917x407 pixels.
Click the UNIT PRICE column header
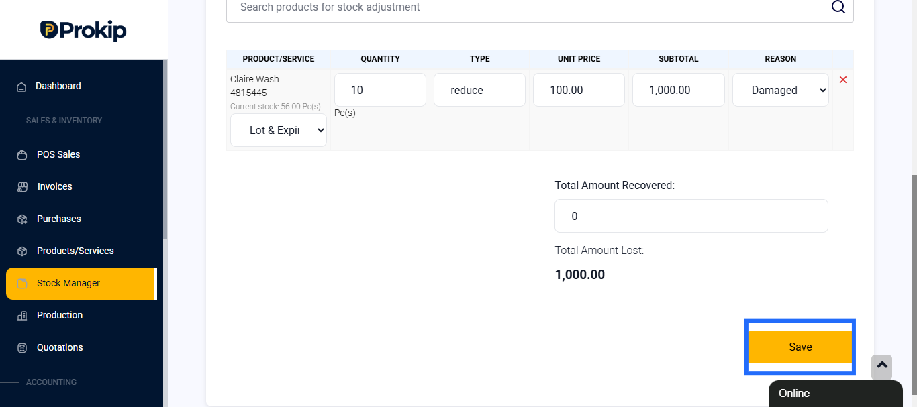[x=579, y=59]
